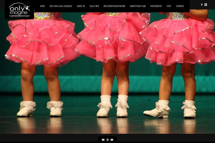Open Investment/Registration page
This screenshot has width=215, height=143.
[114, 6]
